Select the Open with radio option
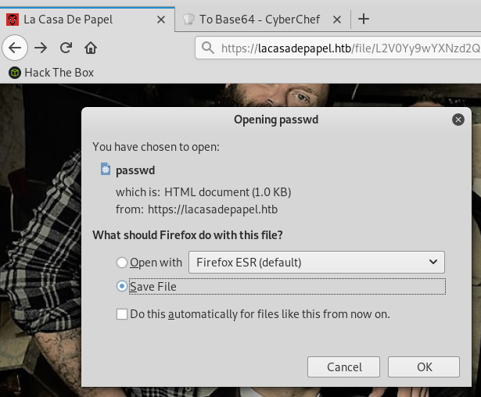Viewport: 481px width, 397px height. click(x=121, y=263)
